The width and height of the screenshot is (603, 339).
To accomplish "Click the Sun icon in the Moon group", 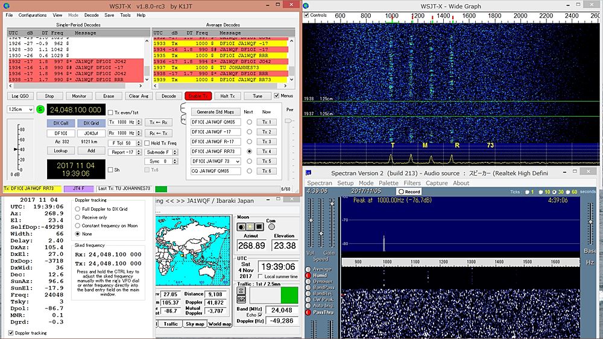I will tap(250, 227).
